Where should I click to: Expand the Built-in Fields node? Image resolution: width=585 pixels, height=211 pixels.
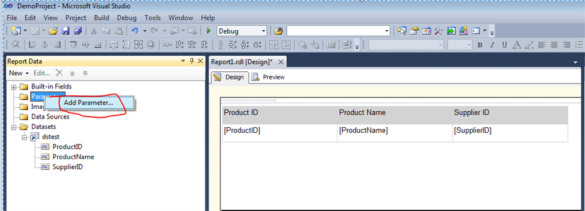[x=14, y=87]
